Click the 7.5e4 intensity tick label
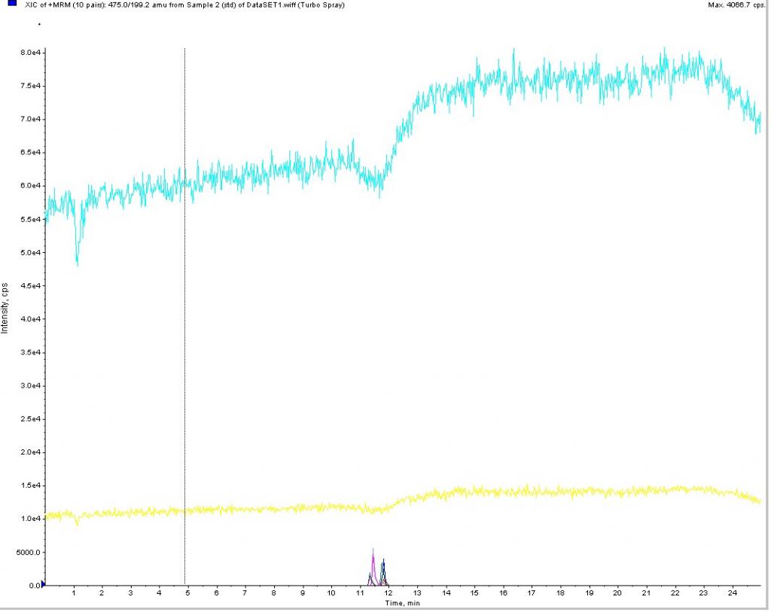The image size is (771, 612). click(30, 86)
